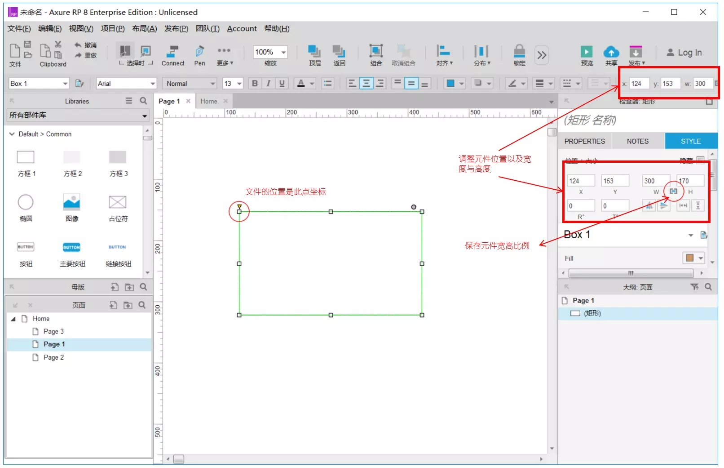Open the 100% zoom dropdown

pyautogui.click(x=283, y=52)
